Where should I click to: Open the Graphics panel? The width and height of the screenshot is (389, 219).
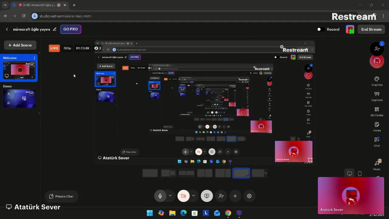pyautogui.click(x=377, y=81)
